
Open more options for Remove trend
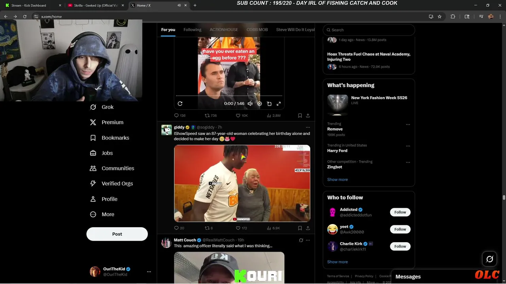coord(408,125)
